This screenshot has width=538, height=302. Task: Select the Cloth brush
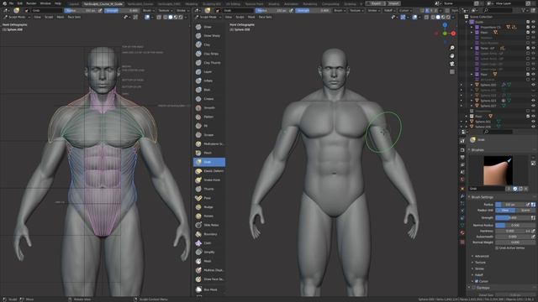(x=209, y=243)
